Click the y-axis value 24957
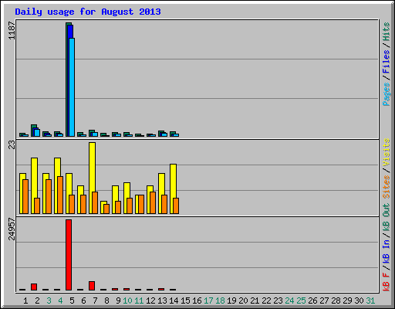Image resolution: width=395 pixels, height=309 pixels. pos(12,229)
